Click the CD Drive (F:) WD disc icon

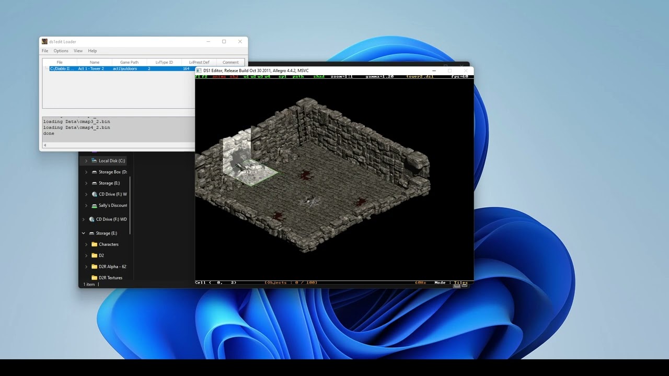click(91, 219)
